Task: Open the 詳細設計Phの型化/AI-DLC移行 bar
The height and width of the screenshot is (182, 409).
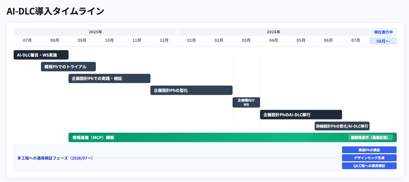Action: pos(342,126)
